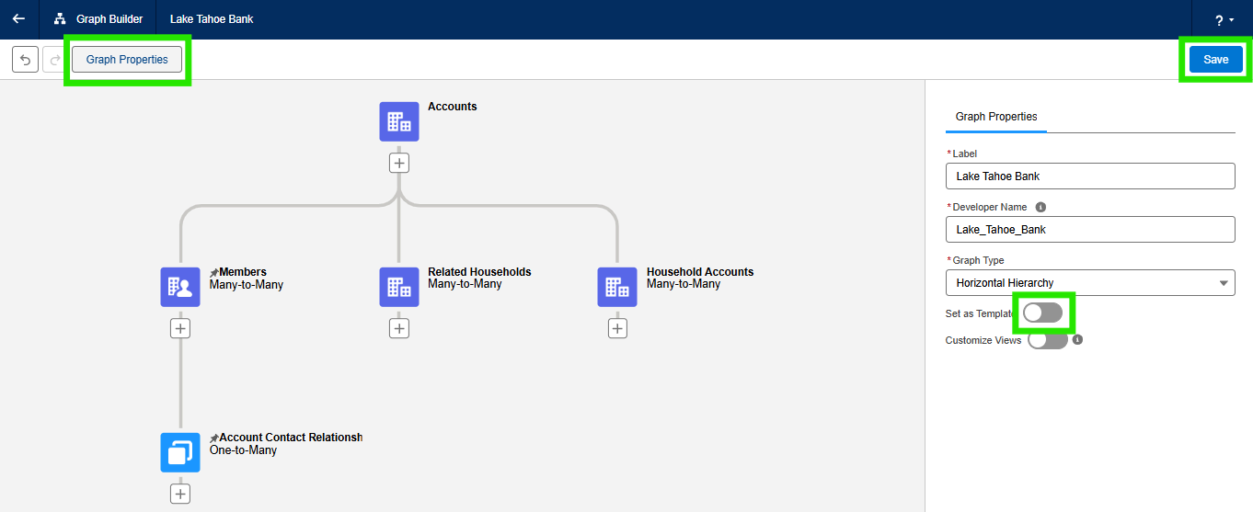Click into the Label text field
This screenshot has width=1253, height=512.
(x=1090, y=176)
